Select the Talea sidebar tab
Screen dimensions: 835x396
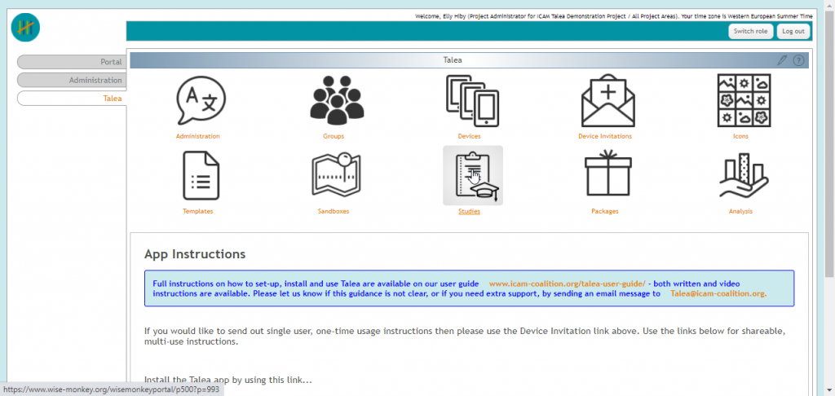tap(72, 99)
